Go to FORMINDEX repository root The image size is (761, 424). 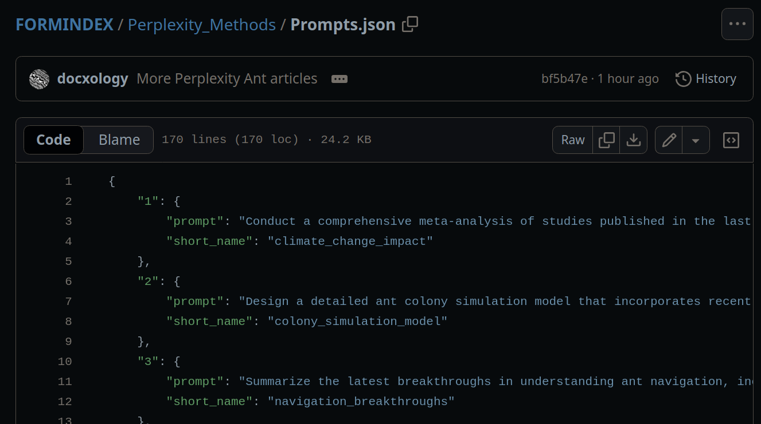pos(64,25)
